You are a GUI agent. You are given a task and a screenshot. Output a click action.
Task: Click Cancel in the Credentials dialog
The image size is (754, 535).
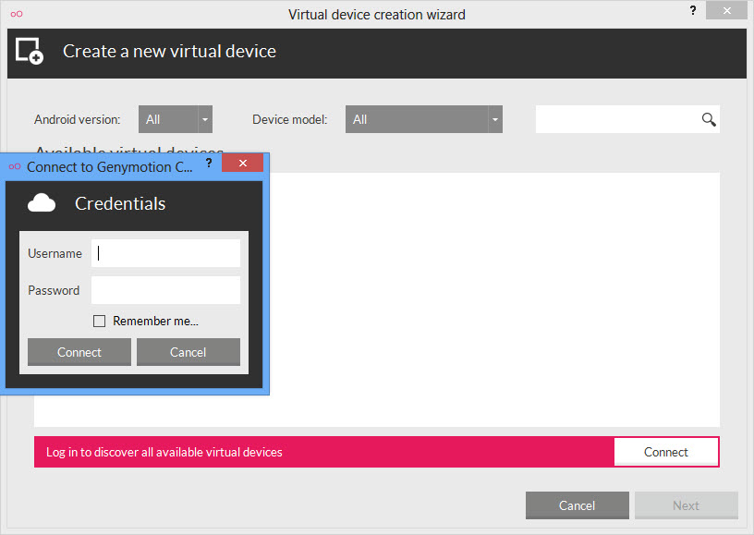point(188,352)
